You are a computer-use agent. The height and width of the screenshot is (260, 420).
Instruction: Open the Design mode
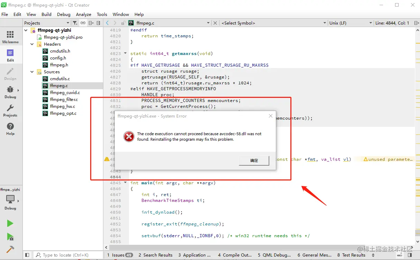[x=10, y=74]
